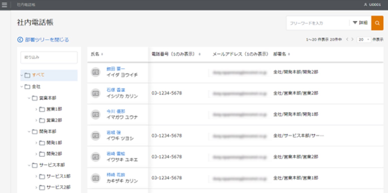The image size is (388, 193).
Task: Click the sort icon on the 氏名 column
Action: click(x=102, y=54)
